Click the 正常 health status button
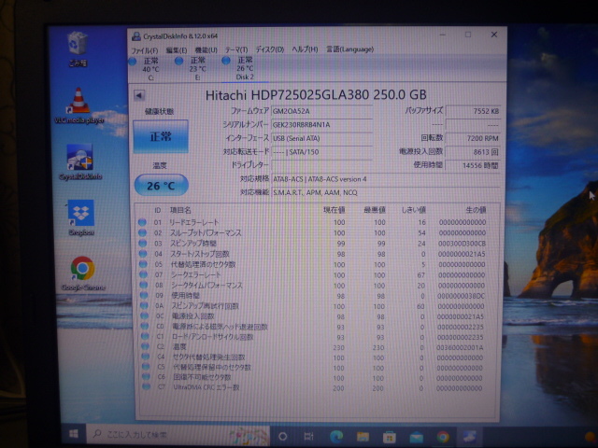This screenshot has width=598, height=448. [161, 136]
